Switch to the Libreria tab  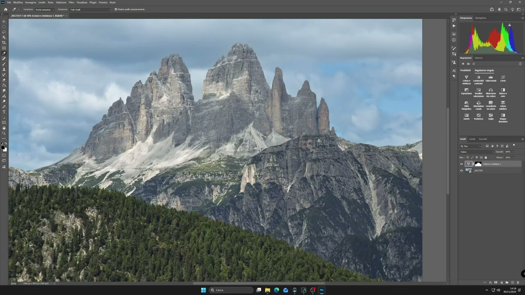coord(479,58)
